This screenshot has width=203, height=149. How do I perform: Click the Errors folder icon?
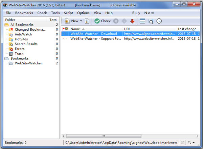pos(11,49)
